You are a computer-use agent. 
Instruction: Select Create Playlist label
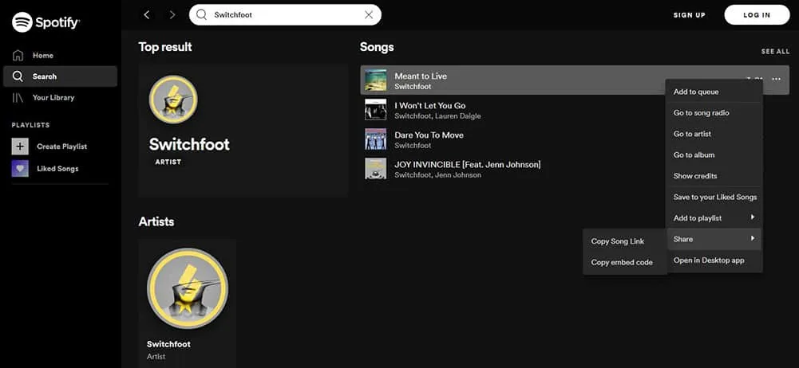click(x=61, y=147)
